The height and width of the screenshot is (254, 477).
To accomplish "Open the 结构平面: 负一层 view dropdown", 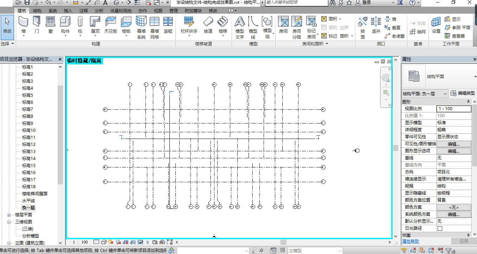I will [425, 94].
